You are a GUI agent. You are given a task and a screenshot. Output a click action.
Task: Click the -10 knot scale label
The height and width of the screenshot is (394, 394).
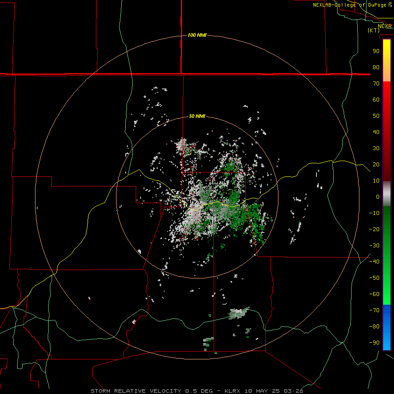pos(374,213)
